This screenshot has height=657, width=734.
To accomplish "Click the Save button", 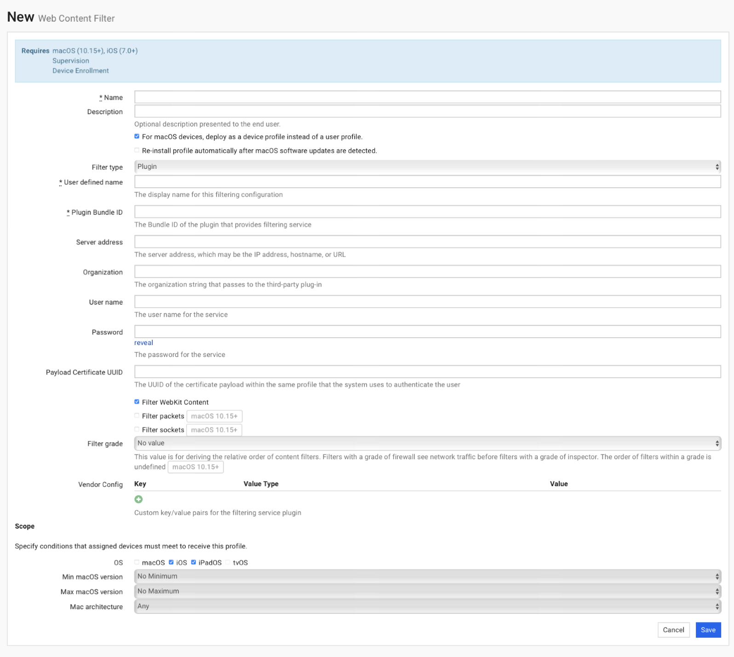I will pyautogui.click(x=708, y=630).
